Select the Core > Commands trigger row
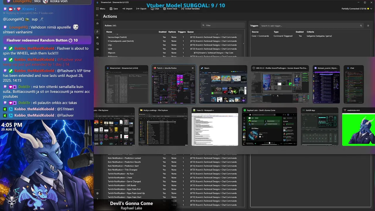Screen dimensions: 375x211 pyautogui.click(x=311, y=36)
